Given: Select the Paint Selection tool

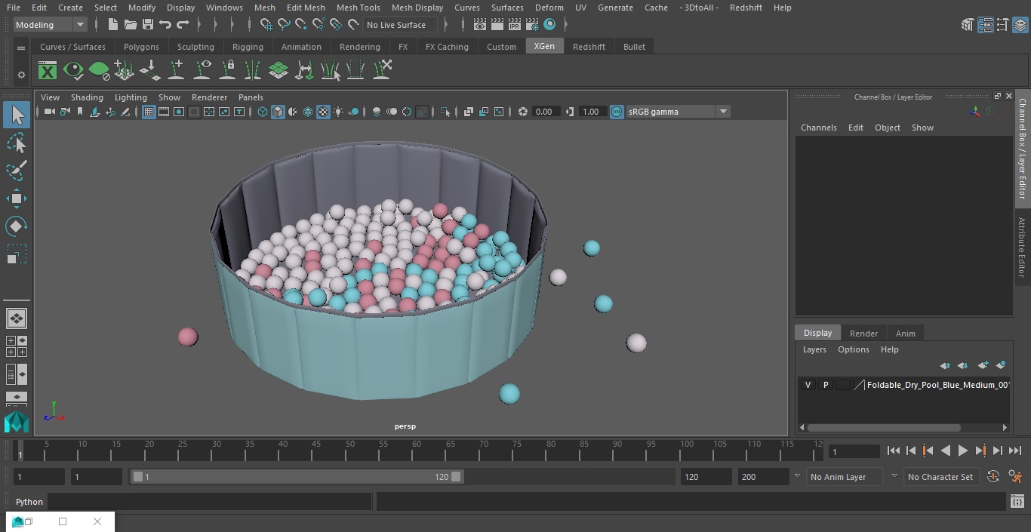Looking at the screenshot, I should click(x=17, y=171).
